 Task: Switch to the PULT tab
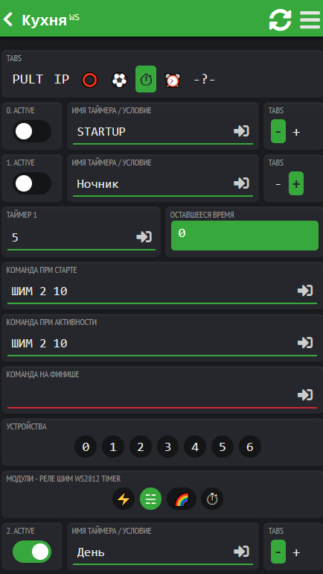point(28,79)
